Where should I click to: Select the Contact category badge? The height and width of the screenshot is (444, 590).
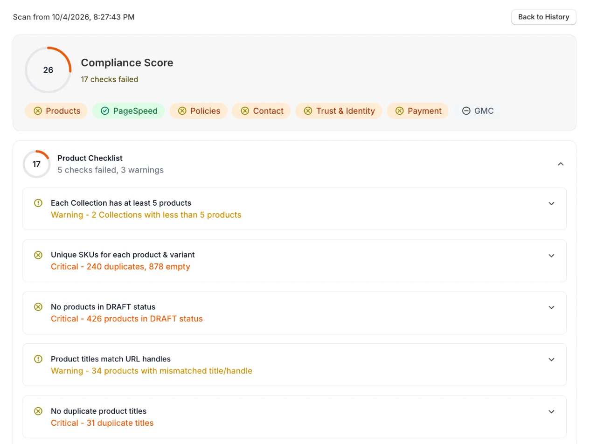(262, 111)
